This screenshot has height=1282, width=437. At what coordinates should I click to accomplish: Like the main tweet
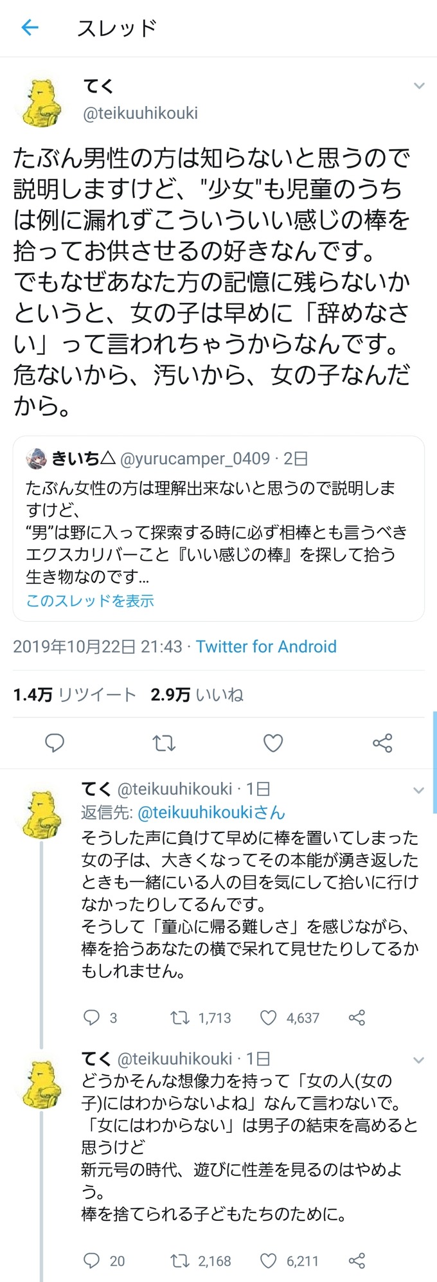[273, 743]
